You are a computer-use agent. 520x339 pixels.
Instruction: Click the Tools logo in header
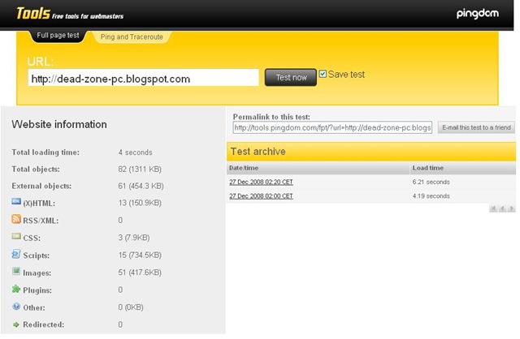coord(33,14)
